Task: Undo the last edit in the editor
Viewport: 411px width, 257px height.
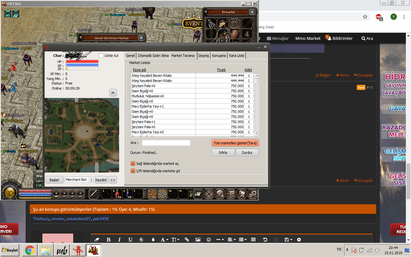Action: [265, 240]
